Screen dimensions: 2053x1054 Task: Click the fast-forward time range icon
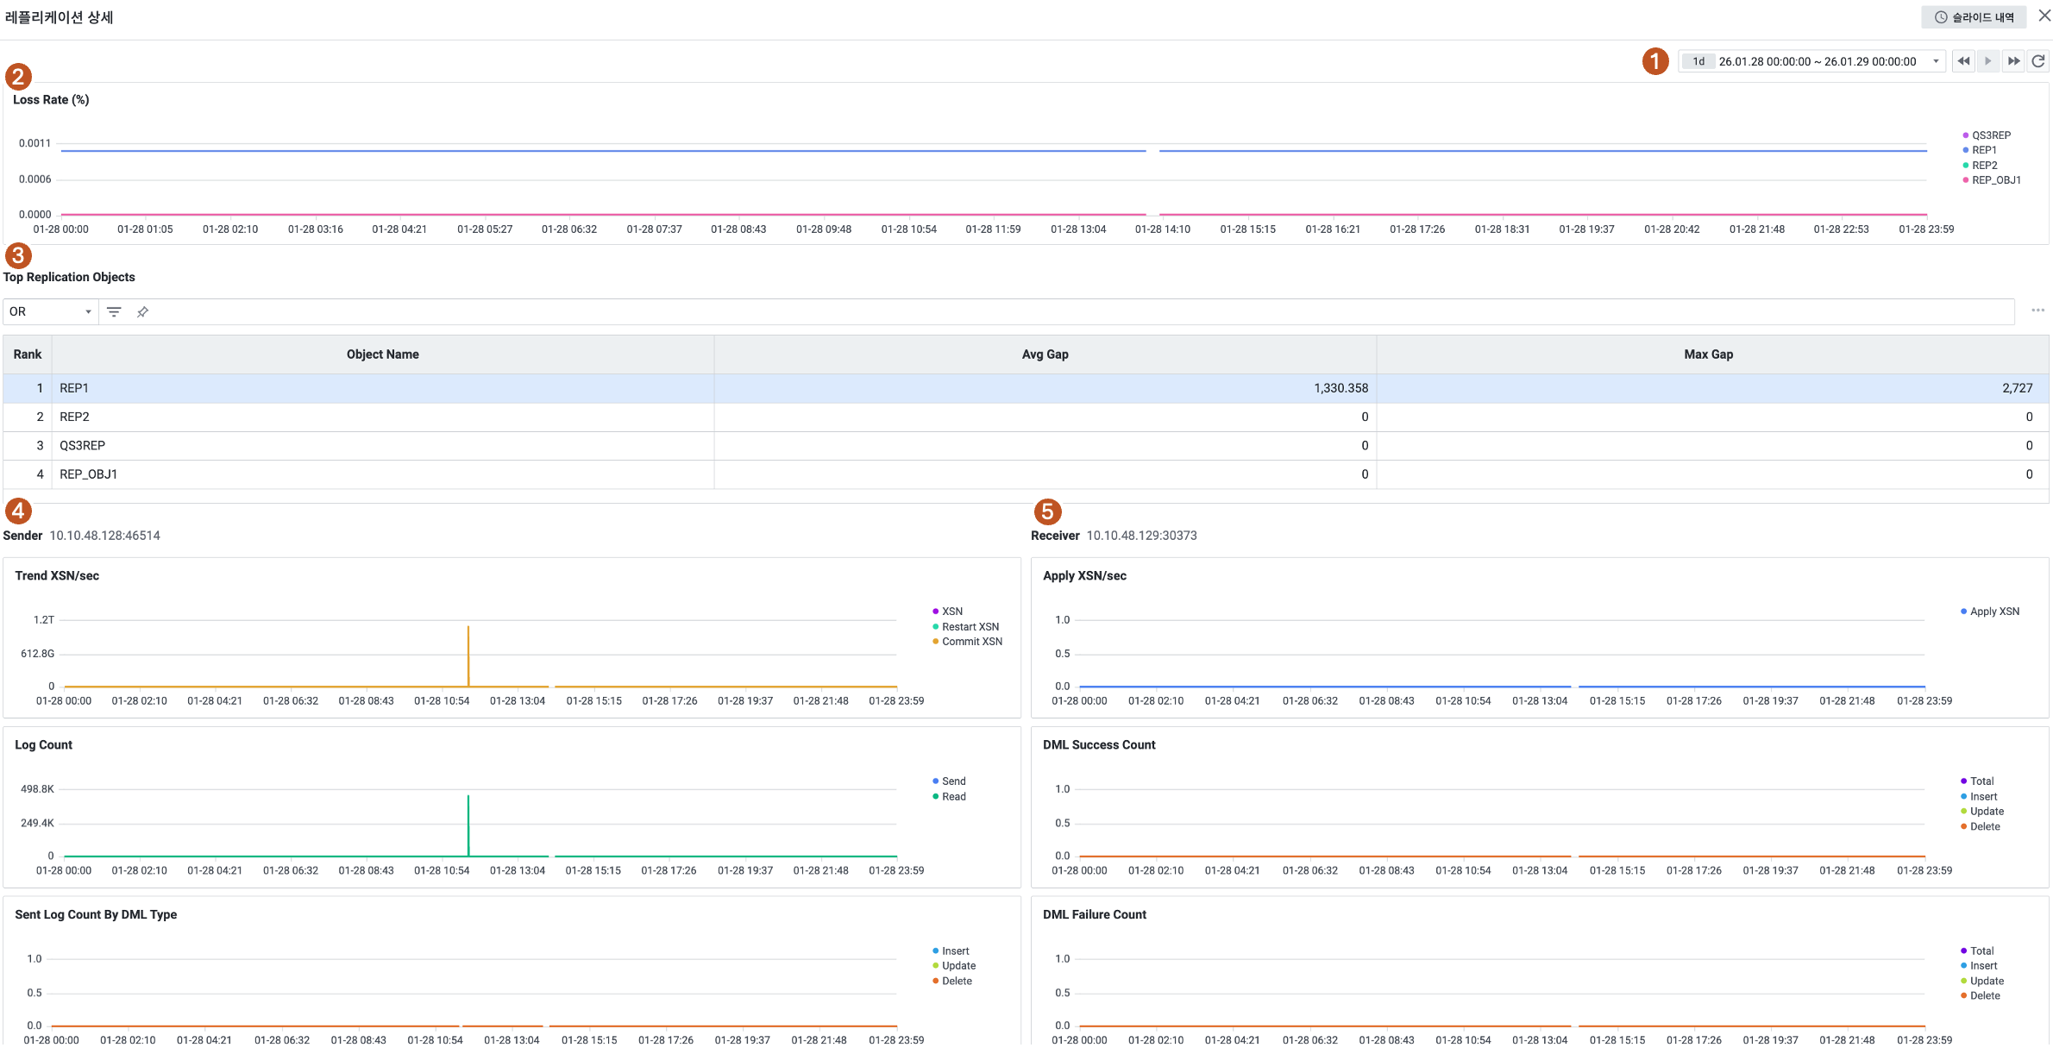(2013, 61)
